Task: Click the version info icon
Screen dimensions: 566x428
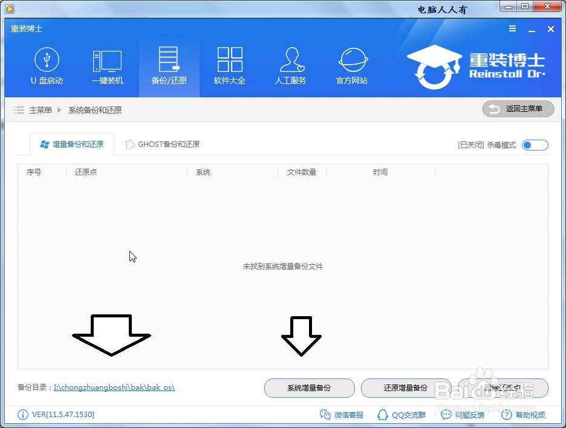Action: point(23,415)
